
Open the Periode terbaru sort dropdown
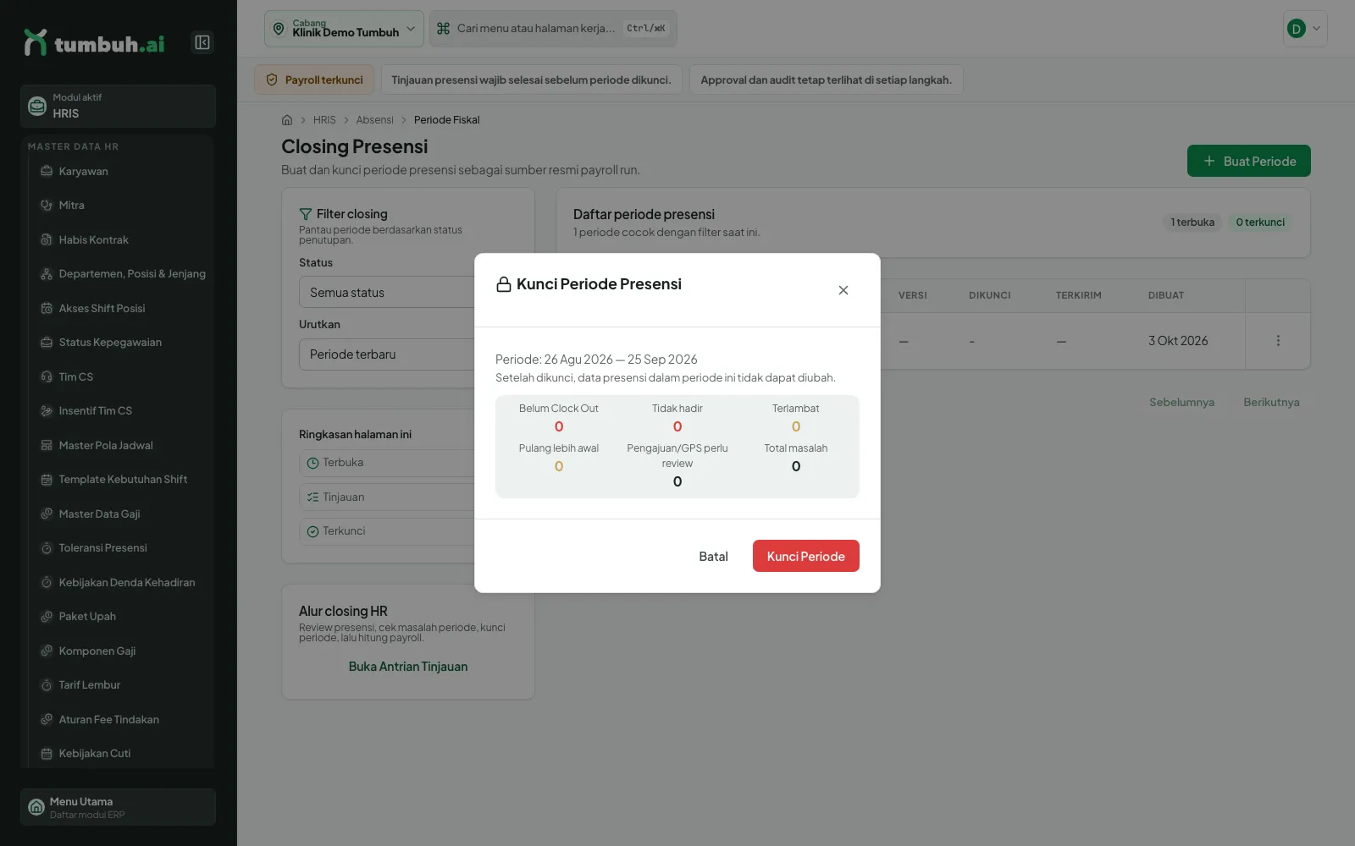[x=386, y=354]
